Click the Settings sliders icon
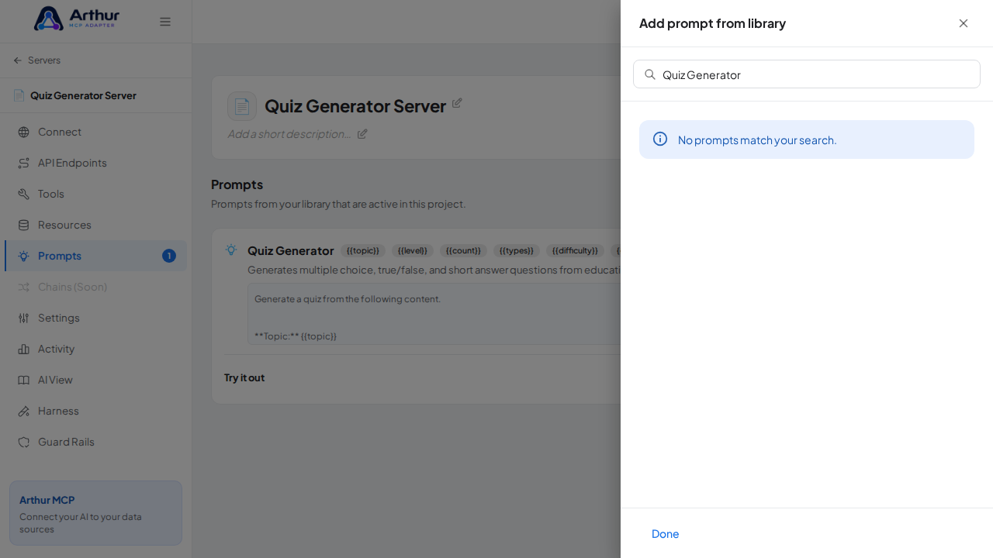Viewport: 993px width, 558px height. coord(24,318)
